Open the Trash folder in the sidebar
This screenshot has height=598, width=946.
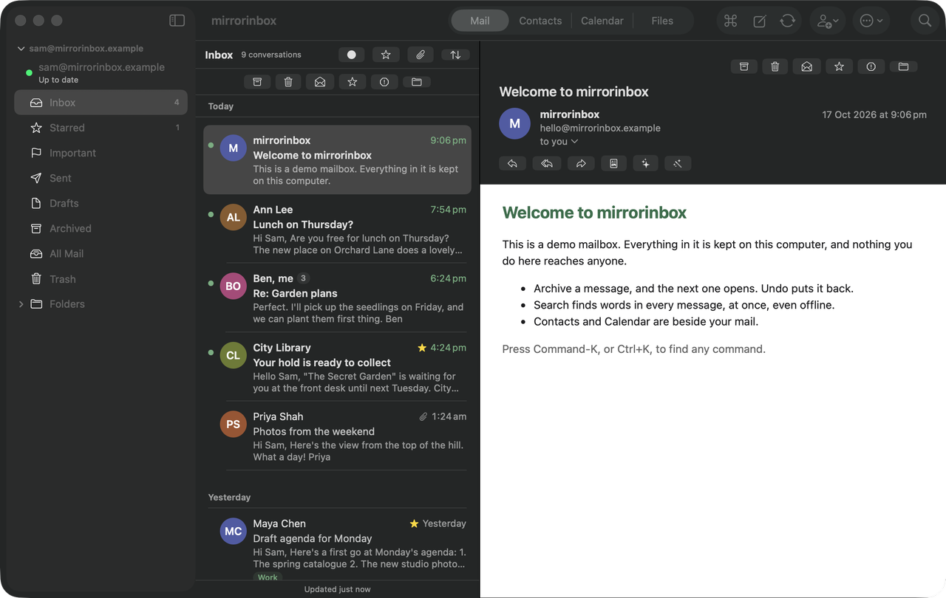pos(101,279)
